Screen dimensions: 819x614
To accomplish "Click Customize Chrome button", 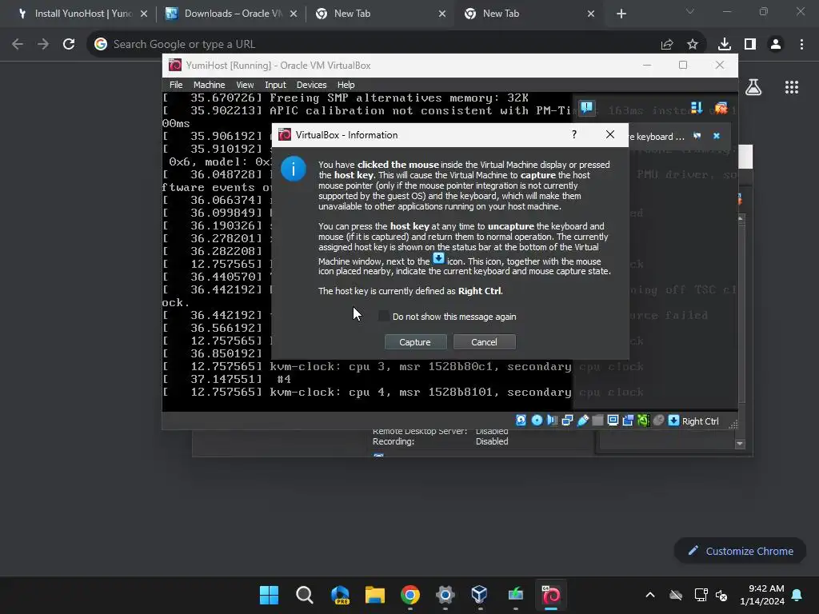I will click(x=740, y=551).
